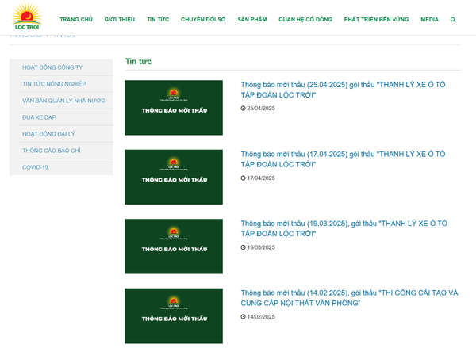Click the Lộc Trời logo icon
476x348 pixels.
[x=25, y=17]
